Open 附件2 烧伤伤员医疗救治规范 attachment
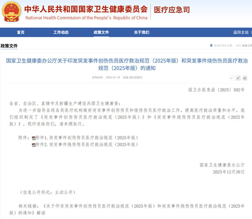This screenshot has width=252, height=219. tap(87, 144)
